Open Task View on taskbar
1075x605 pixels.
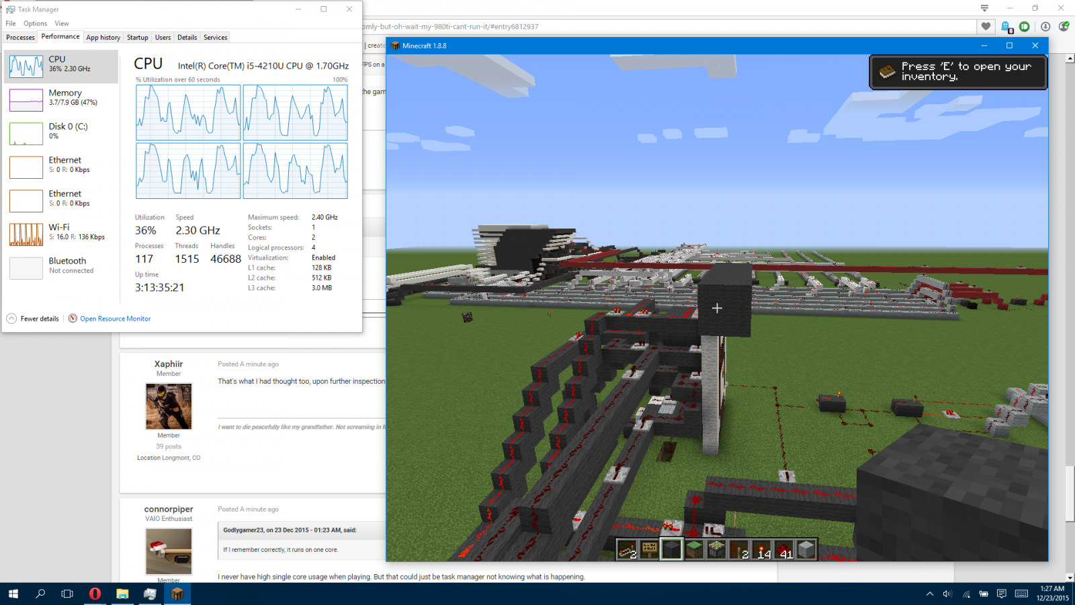coord(67,594)
